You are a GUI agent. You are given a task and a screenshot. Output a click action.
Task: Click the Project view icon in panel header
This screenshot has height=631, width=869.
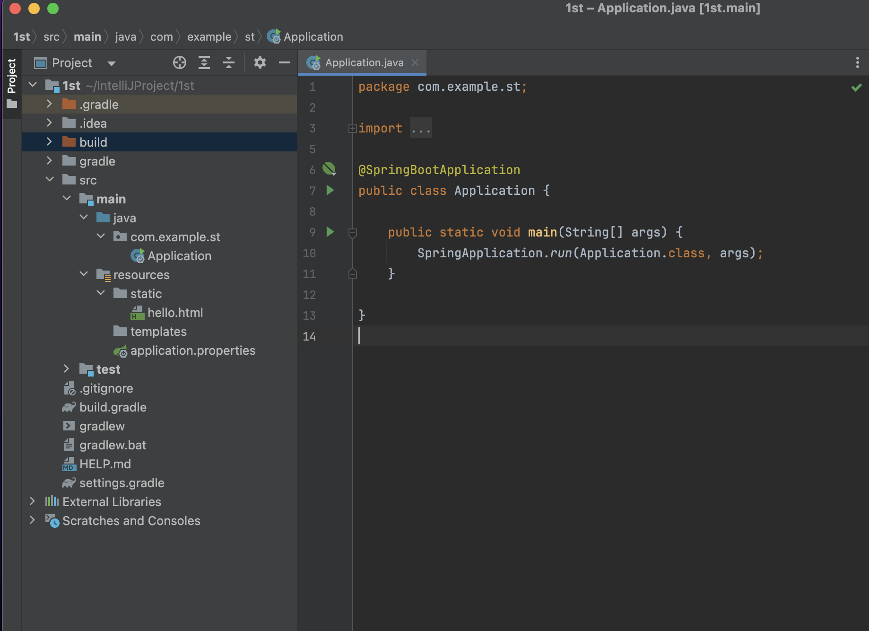coord(41,63)
